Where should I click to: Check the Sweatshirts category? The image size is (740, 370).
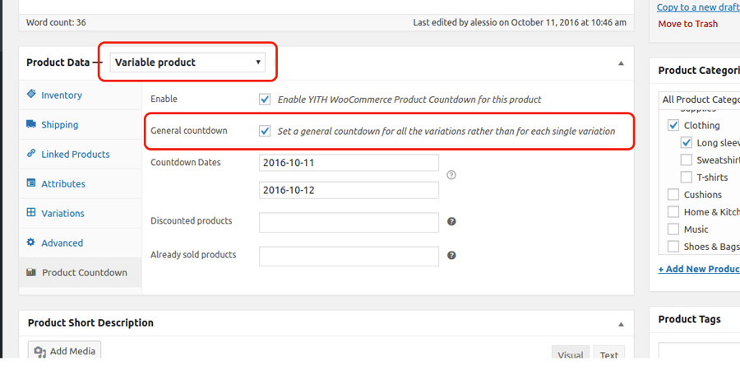pos(687,160)
